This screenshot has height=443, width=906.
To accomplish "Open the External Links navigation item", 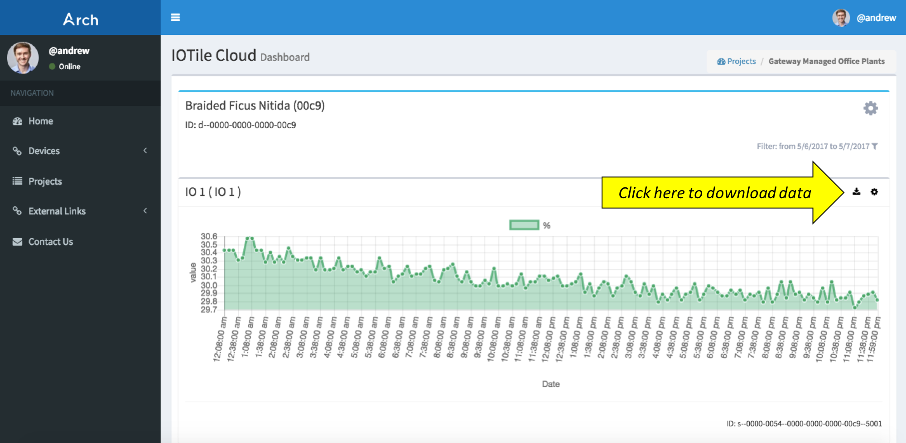I will (80, 211).
